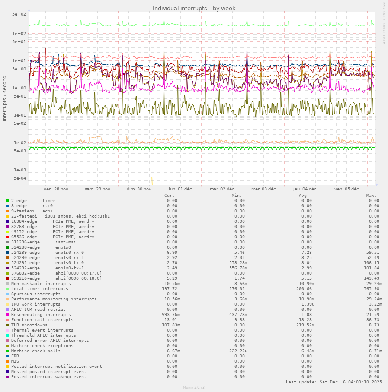Click the 'lun. 01 déc.' date label
Viewport: 388px width, 392px height.
click(x=181, y=189)
